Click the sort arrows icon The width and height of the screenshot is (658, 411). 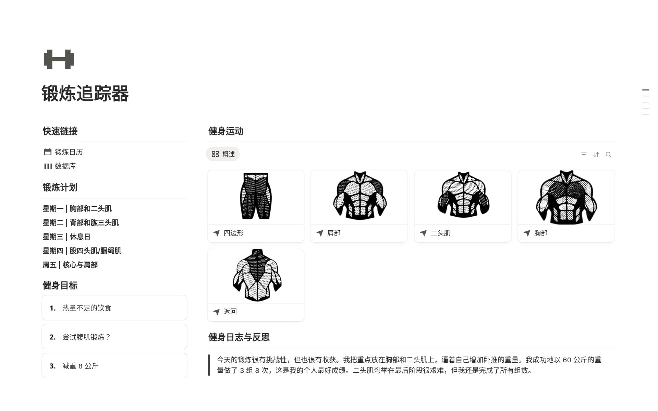pyautogui.click(x=596, y=155)
